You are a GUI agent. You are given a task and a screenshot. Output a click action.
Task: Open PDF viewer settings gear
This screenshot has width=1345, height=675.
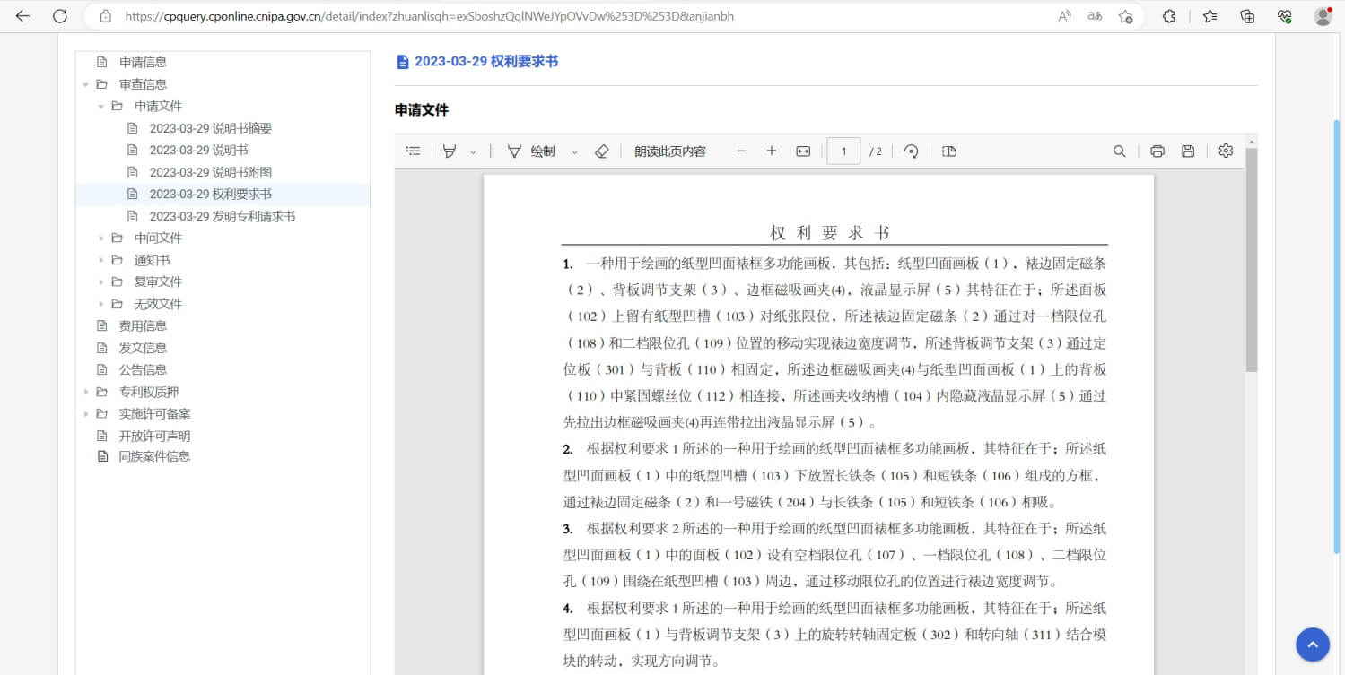click(1226, 151)
